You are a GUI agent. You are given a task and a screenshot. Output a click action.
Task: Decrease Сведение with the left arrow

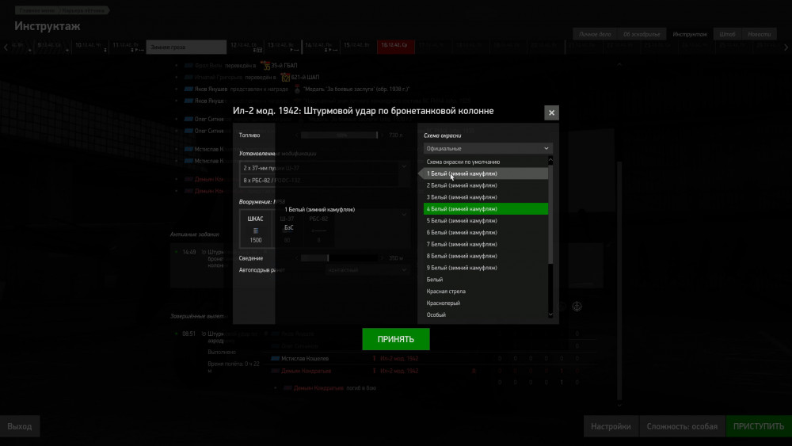(296, 258)
